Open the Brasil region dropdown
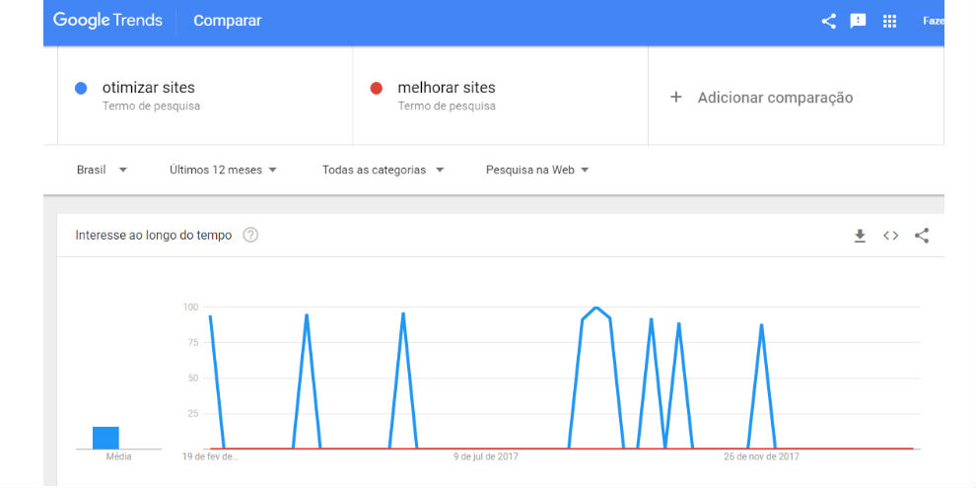 click(103, 170)
